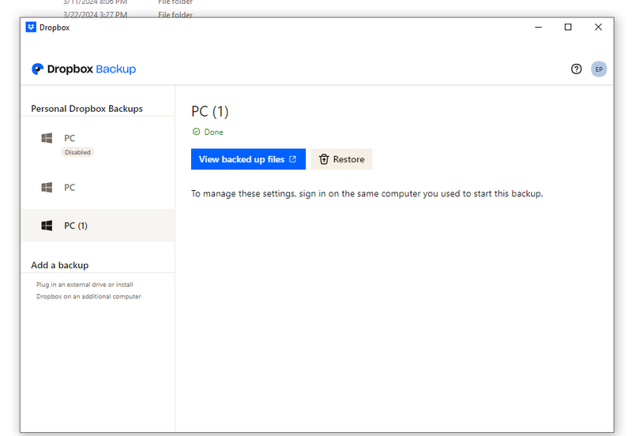The width and height of the screenshot is (632, 436).
Task: Click the Restore button
Action: point(341,159)
